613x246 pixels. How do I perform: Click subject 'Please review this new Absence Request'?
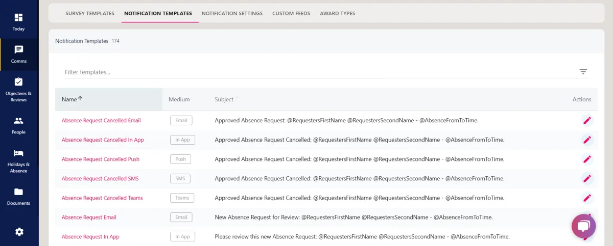(362, 237)
